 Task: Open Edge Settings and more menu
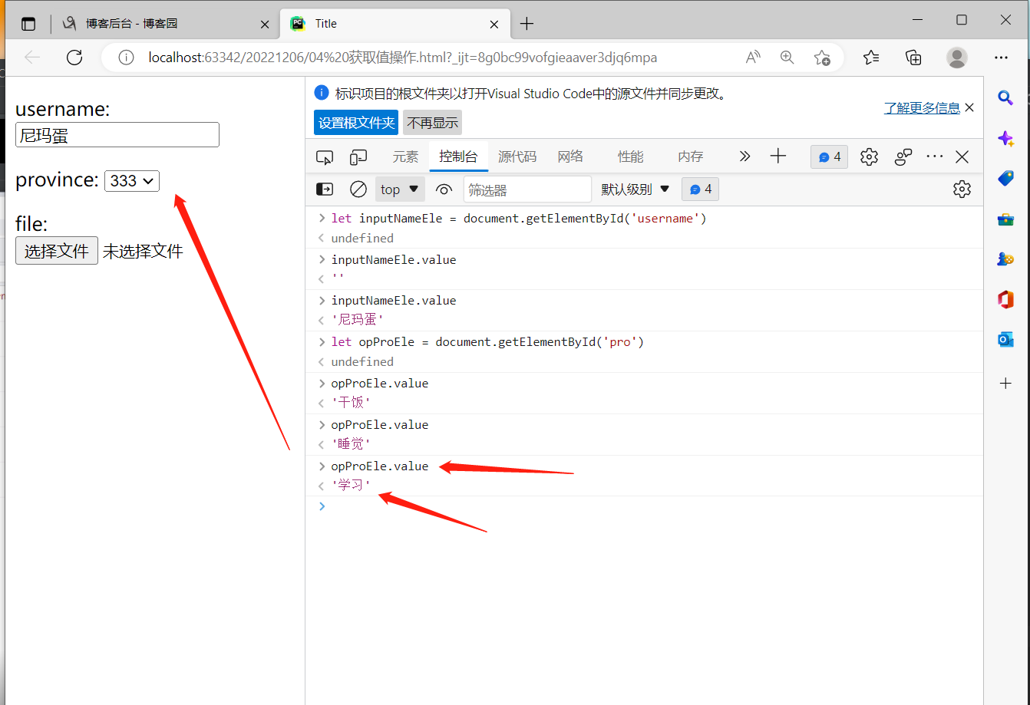1001,58
